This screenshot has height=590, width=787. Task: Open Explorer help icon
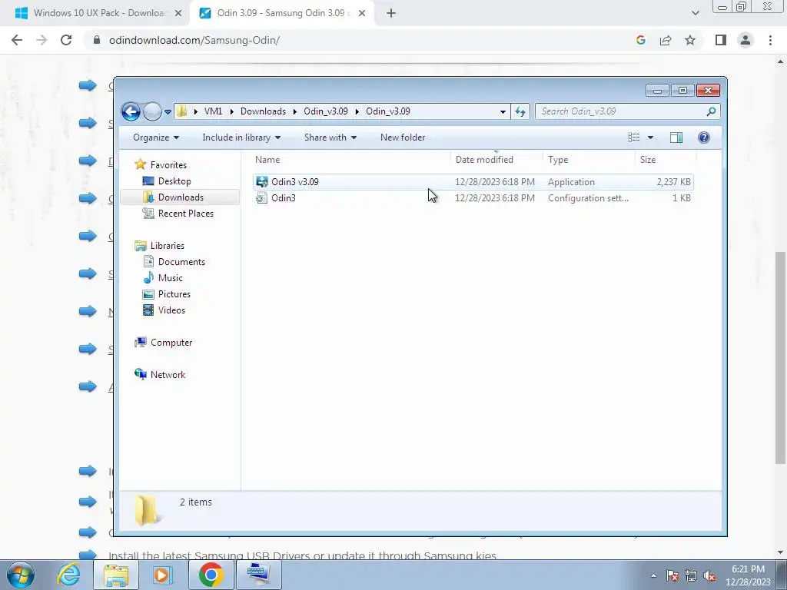704,138
